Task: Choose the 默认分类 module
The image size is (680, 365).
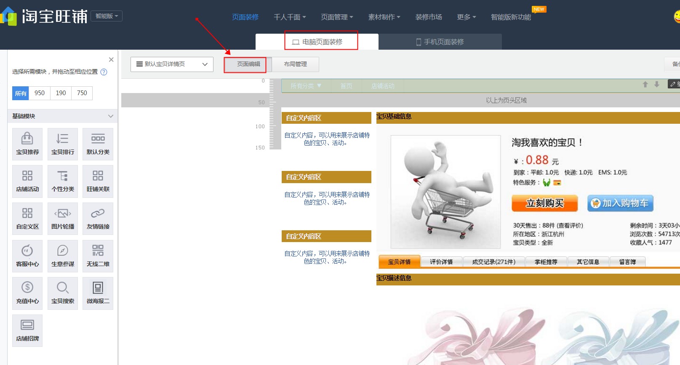Action: [98, 144]
